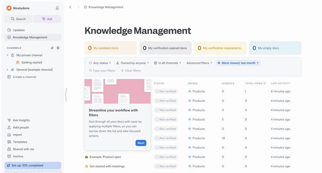Image resolution: width=322 pixels, height=173 pixels.
Task: Open the Updates sidebar item
Action: tap(19, 30)
